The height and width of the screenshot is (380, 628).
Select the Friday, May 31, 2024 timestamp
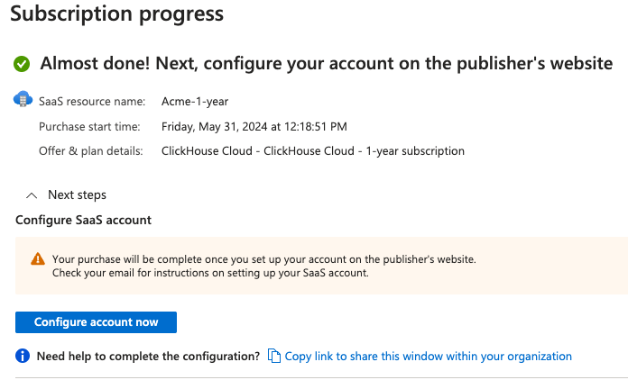point(254,126)
